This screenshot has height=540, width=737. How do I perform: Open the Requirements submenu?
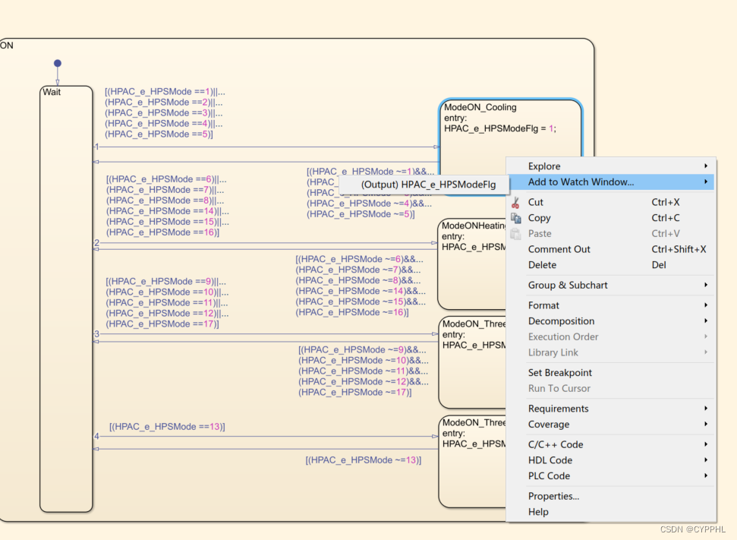coord(610,409)
